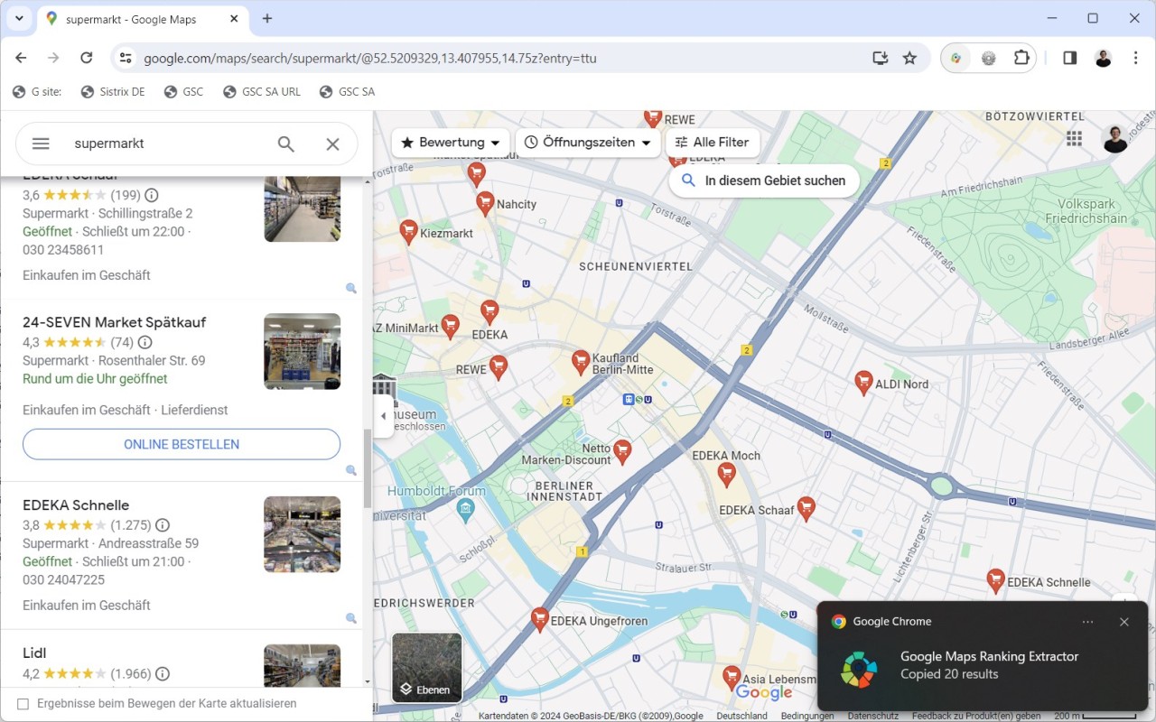
Task: Select the supermarkt - Google Maps tab
Action: 143,19
